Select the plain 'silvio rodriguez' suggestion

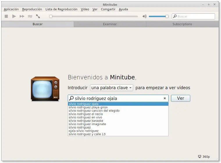[x=118, y=127]
